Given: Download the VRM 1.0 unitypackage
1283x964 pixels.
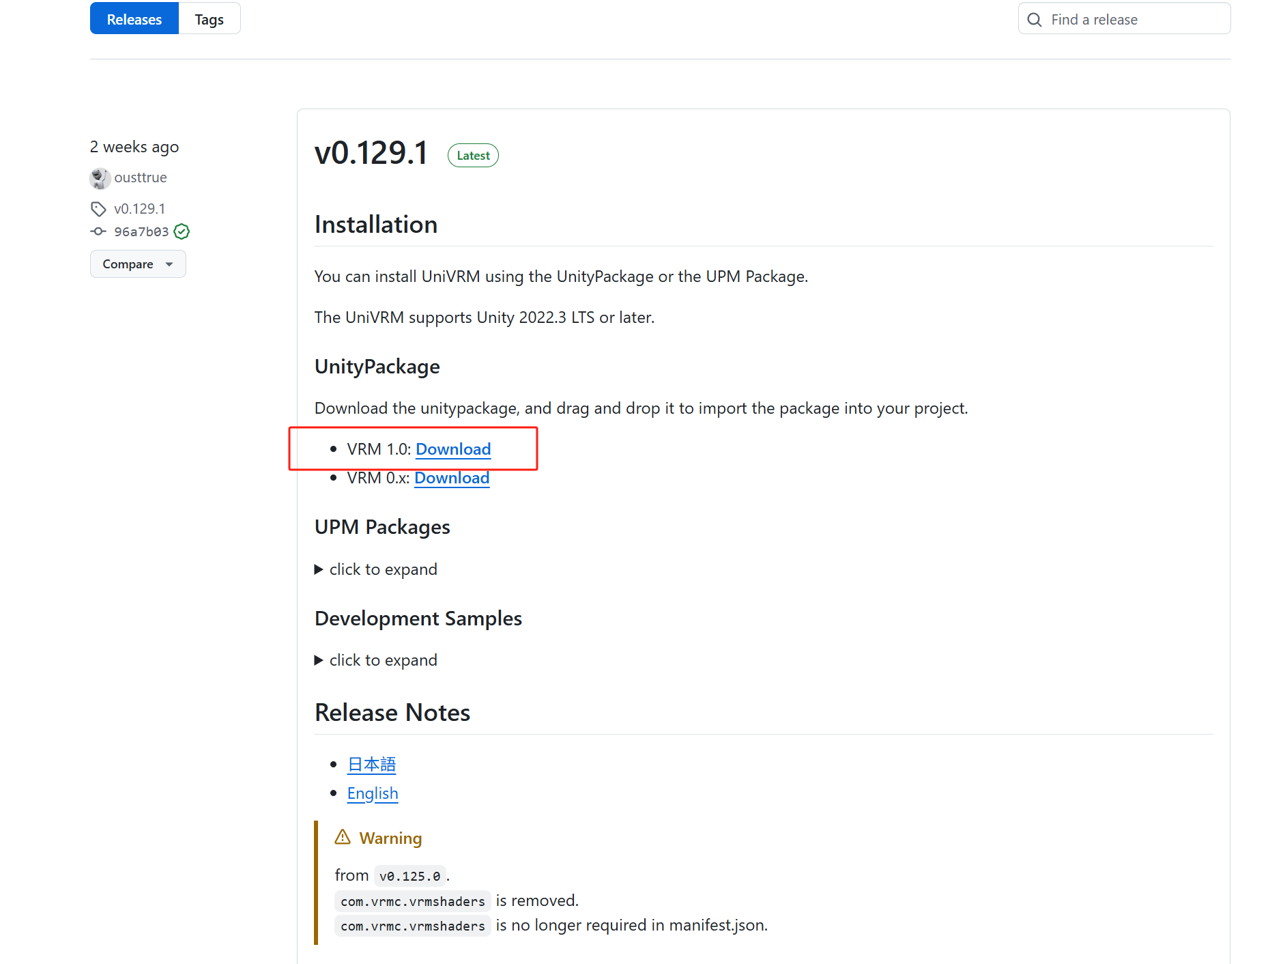Looking at the screenshot, I should click(453, 449).
